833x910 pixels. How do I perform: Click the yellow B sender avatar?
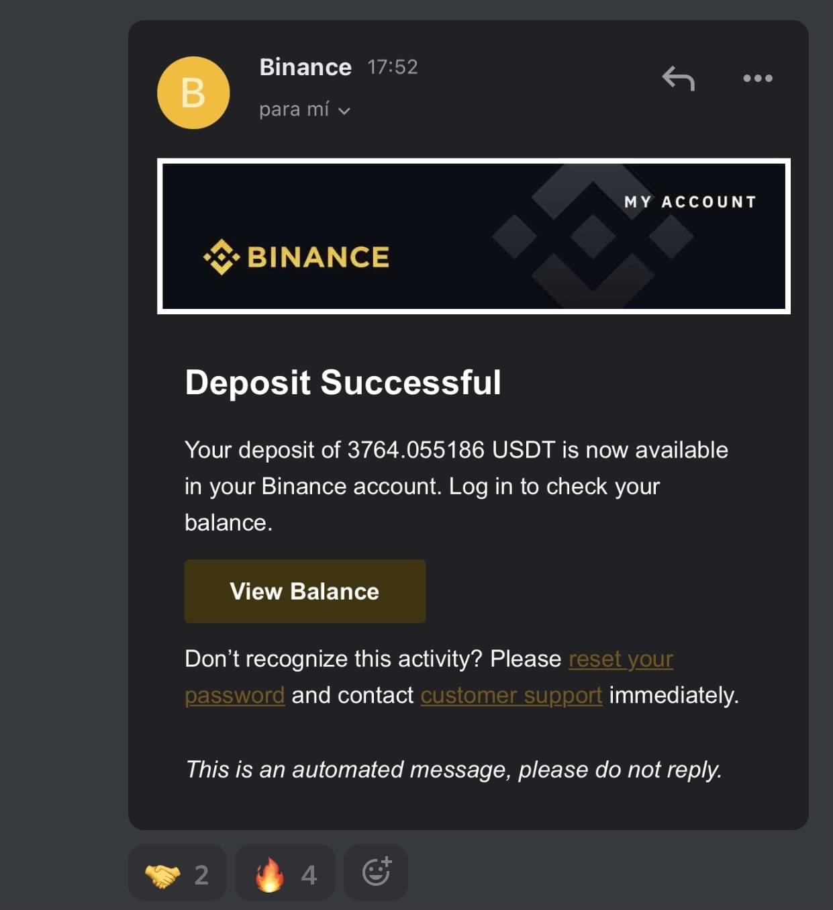pos(193,93)
